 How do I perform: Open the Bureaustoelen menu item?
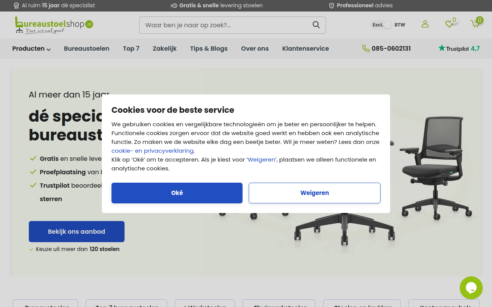tap(86, 48)
